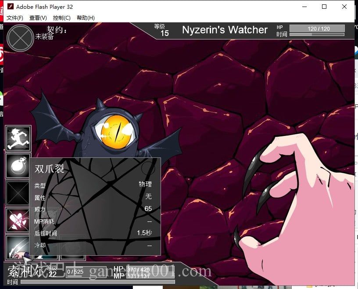Click the Nyzerin's Watcher enemy name
The height and width of the screenshot is (289, 358).
[x=225, y=30]
